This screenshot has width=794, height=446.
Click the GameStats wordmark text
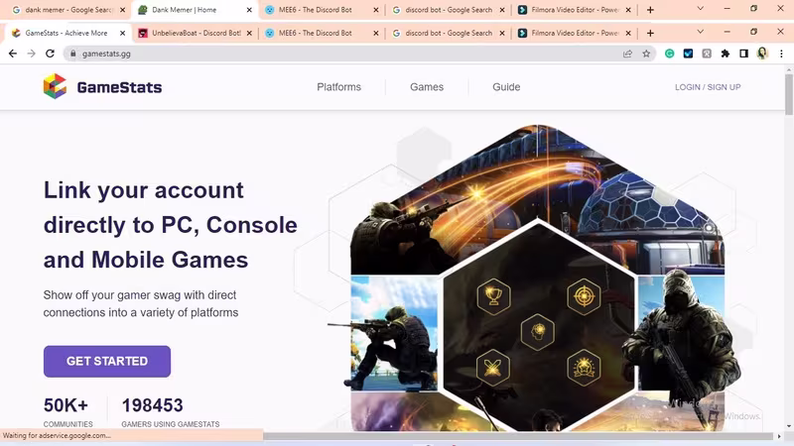(119, 87)
